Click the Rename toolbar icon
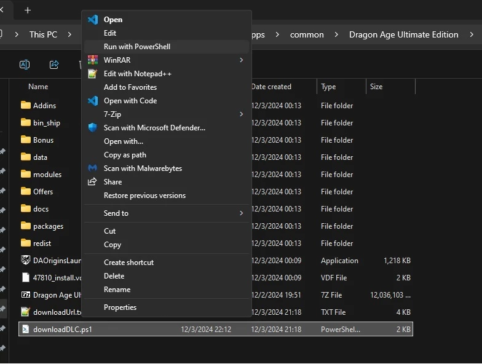 25,65
